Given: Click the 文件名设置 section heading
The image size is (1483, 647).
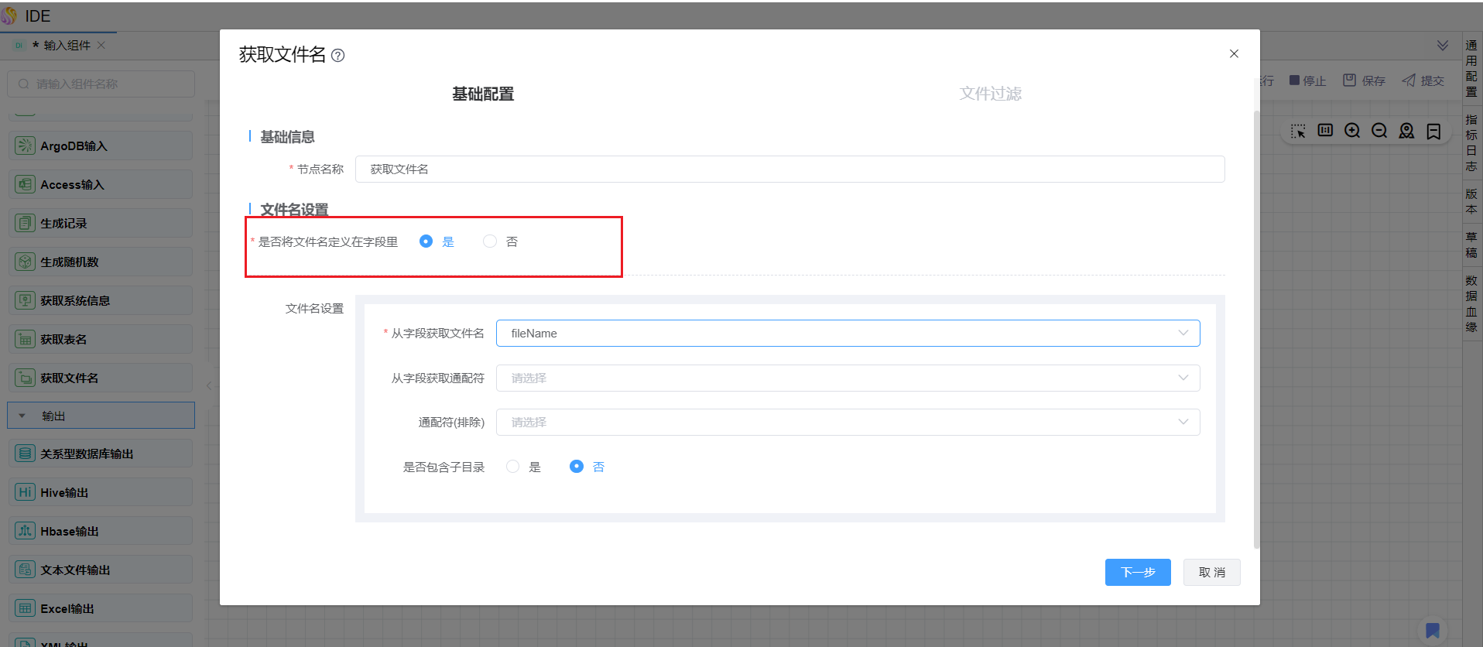Looking at the screenshot, I should point(294,210).
